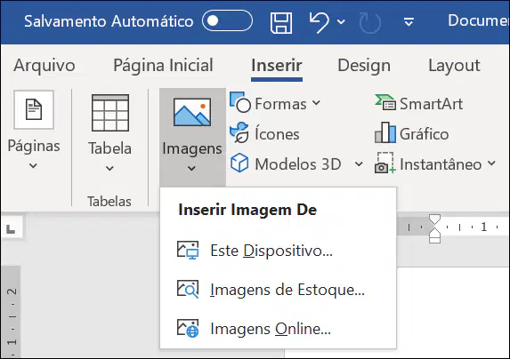The width and height of the screenshot is (510, 359).
Task: Insert an Ícones graphic
Action: (x=264, y=133)
